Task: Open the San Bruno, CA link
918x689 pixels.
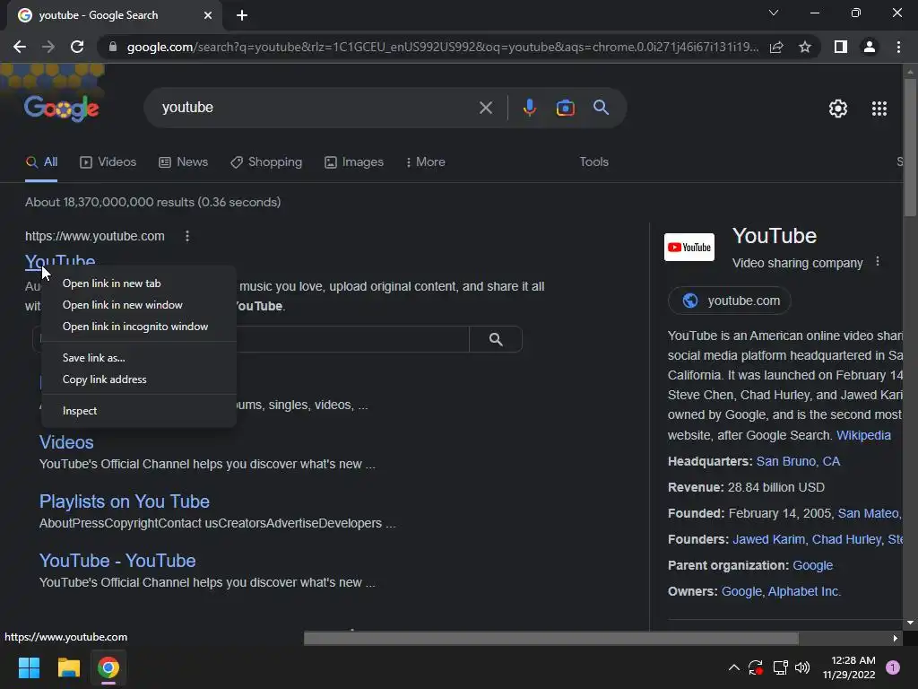Action: tap(798, 461)
